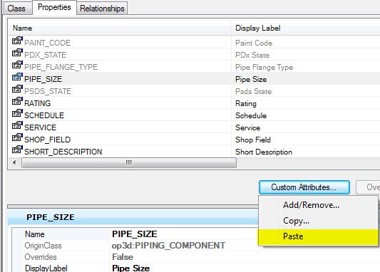Select the PIPE_SIZE row in list

[x=195, y=78]
